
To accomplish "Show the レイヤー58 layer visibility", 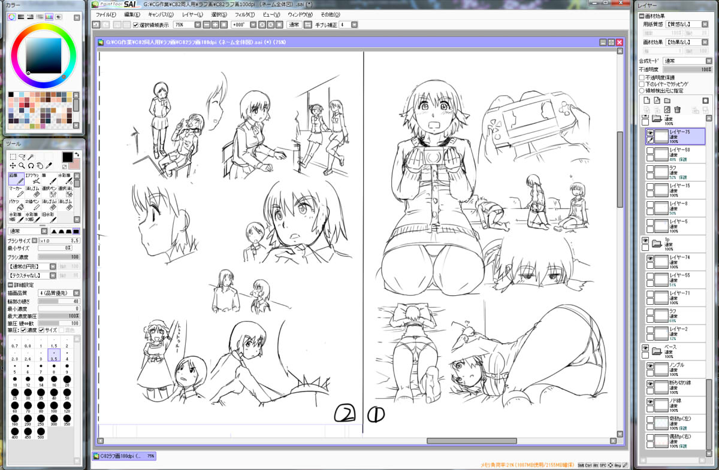I will [649, 151].
